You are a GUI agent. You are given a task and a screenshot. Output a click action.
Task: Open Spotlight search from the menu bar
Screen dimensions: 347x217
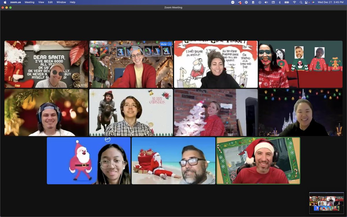301,2
